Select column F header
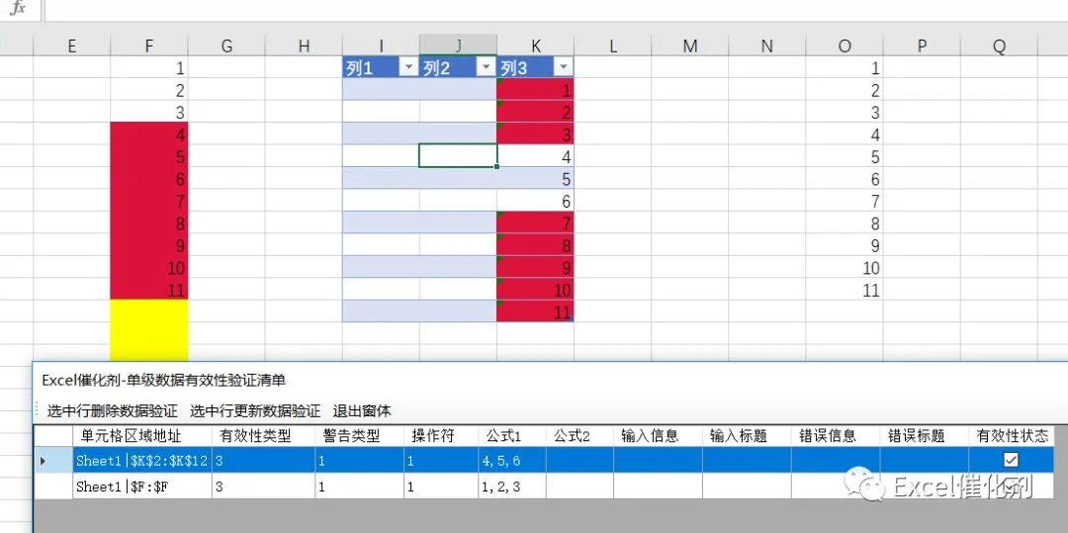 click(149, 45)
